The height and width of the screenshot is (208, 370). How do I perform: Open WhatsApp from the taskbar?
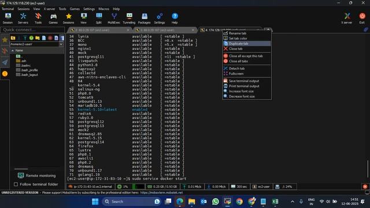[216, 202]
